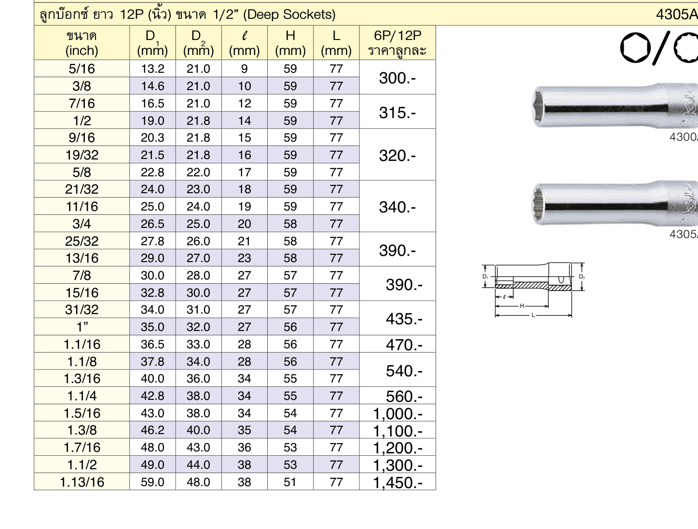
Task: Click the 1,200.- price cell
Action: tap(397, 448)
